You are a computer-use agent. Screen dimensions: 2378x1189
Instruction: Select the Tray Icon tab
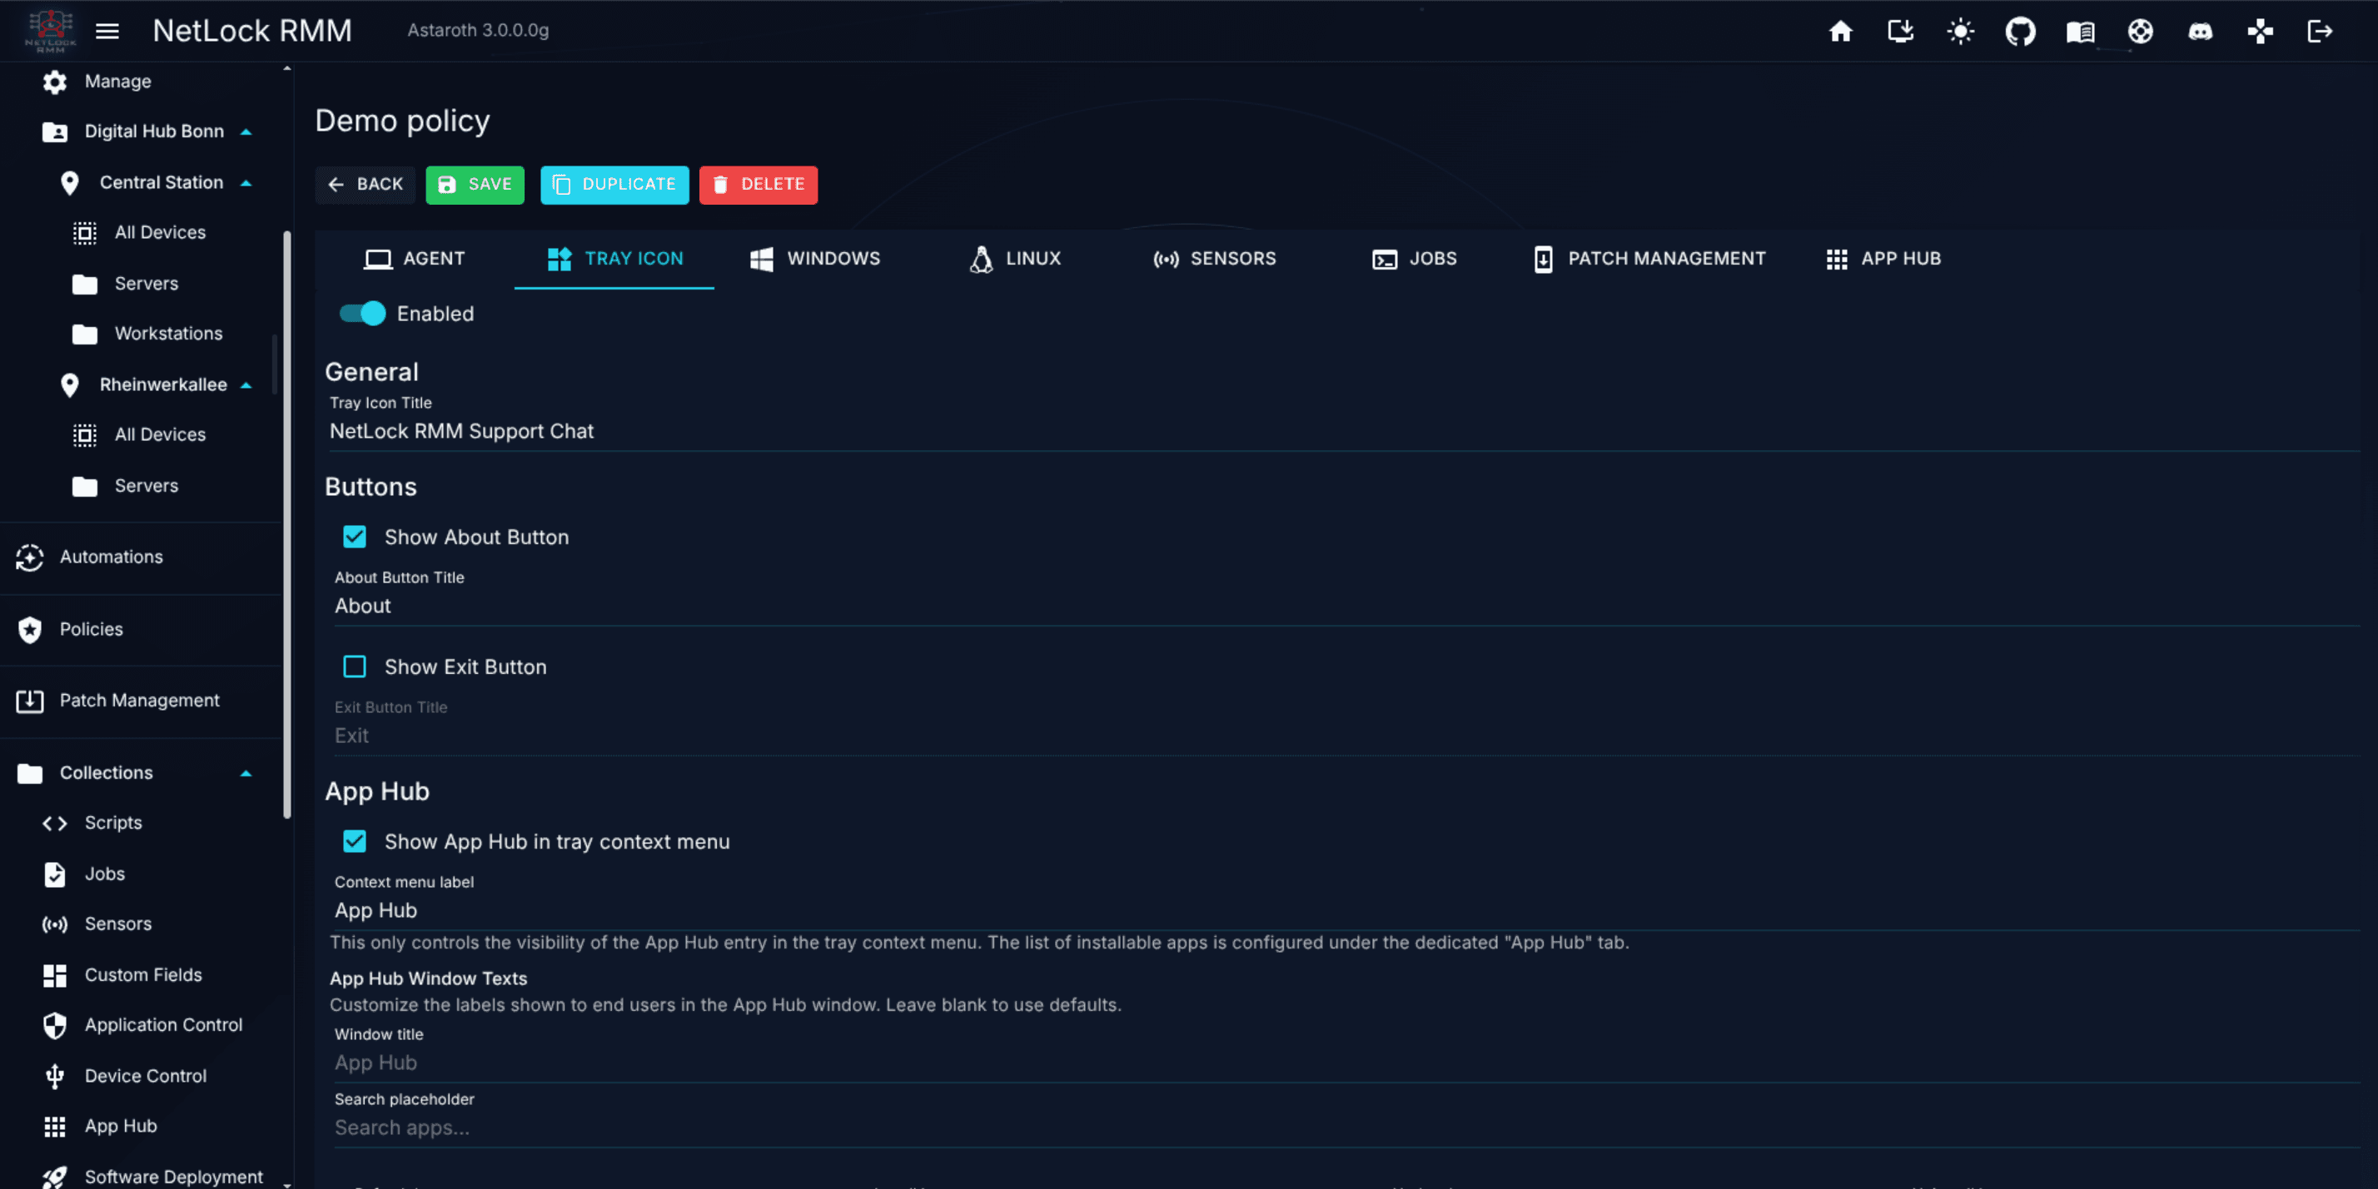click(x=614, y=260)
